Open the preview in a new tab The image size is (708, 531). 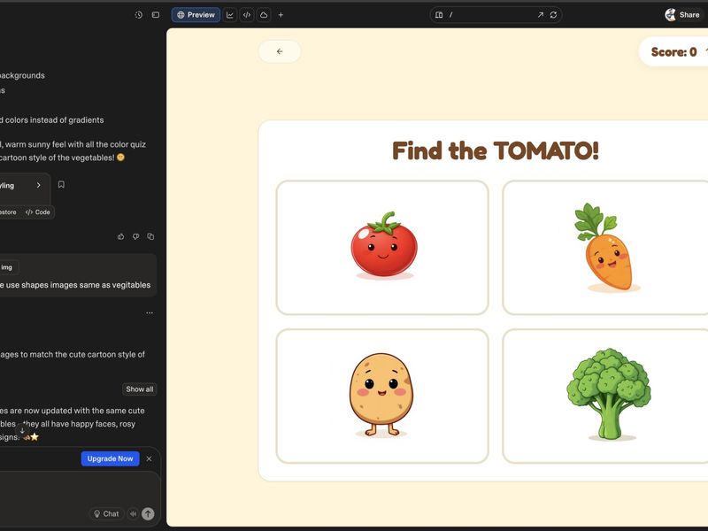click(541, 15)
